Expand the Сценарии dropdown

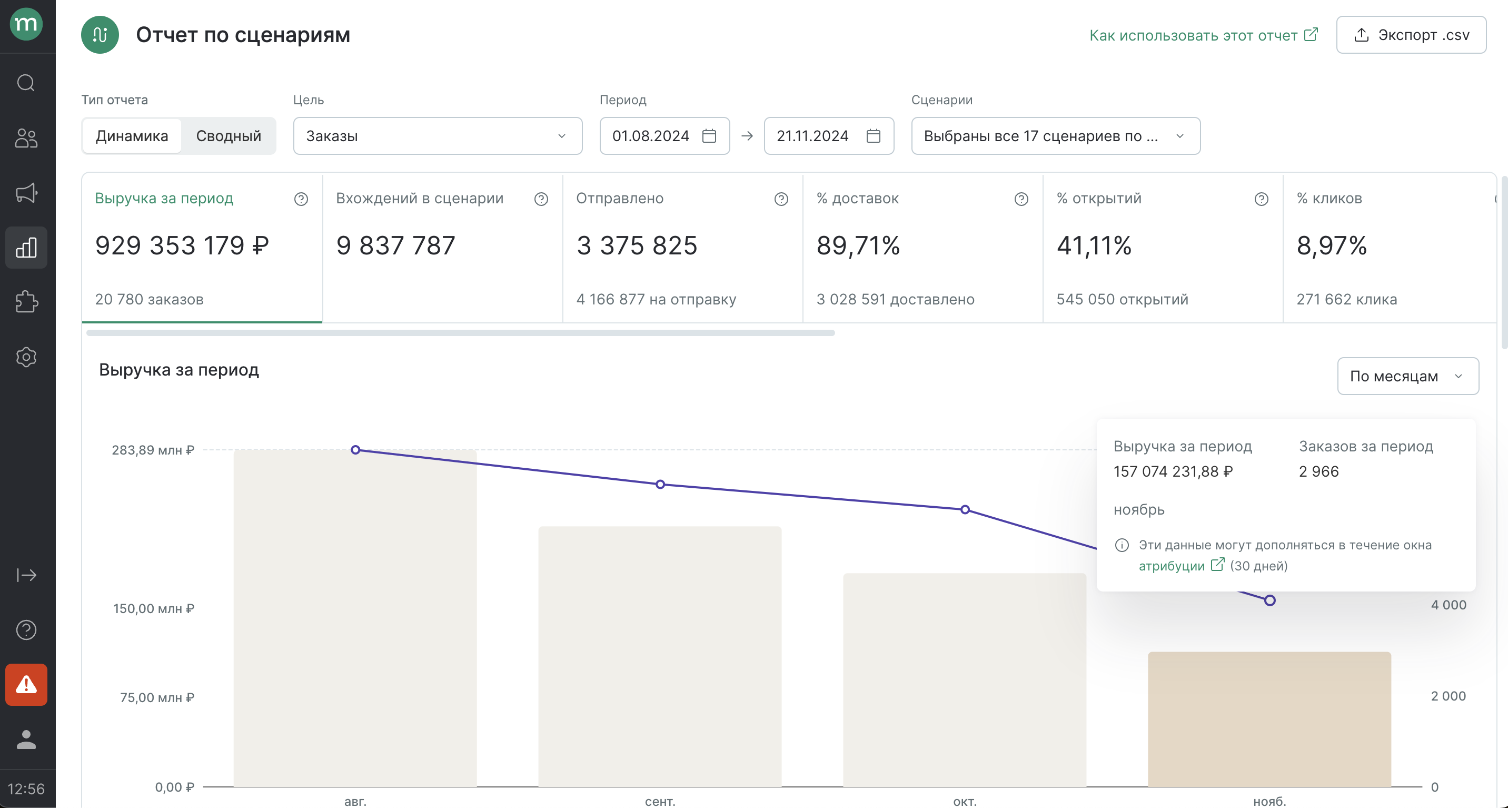[1056, 136]
